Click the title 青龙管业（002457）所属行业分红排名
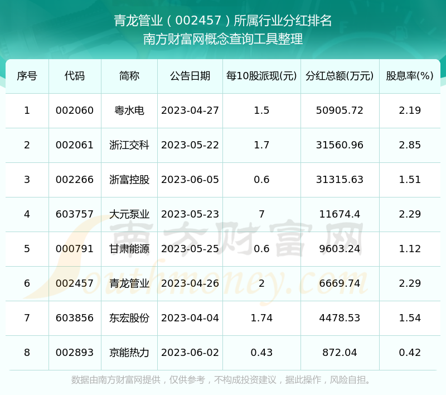This screenshot has height=395, width=446. point(223,21)
